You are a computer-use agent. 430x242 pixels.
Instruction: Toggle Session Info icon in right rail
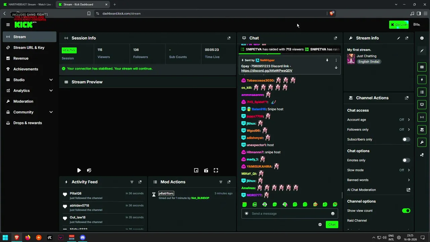(x=422, y=117)
